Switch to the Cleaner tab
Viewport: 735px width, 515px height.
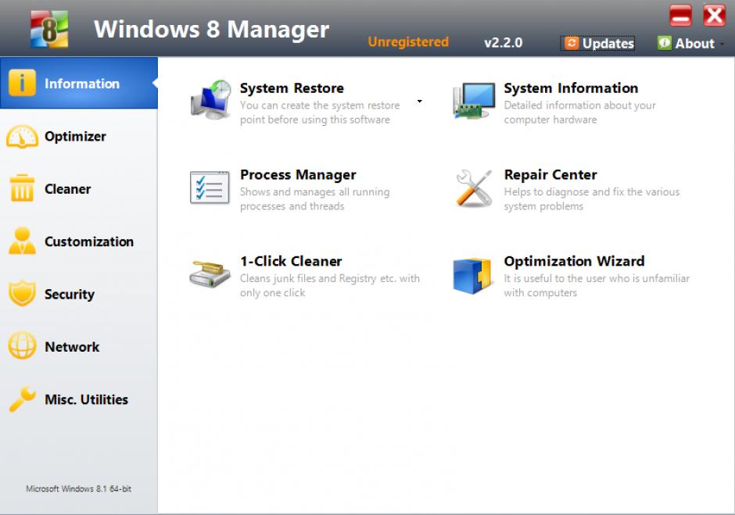[79, 189]
